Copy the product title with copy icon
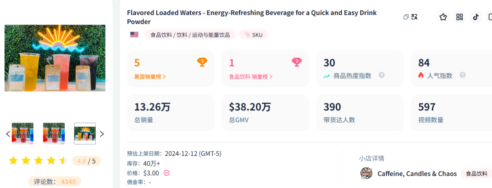 406,17
